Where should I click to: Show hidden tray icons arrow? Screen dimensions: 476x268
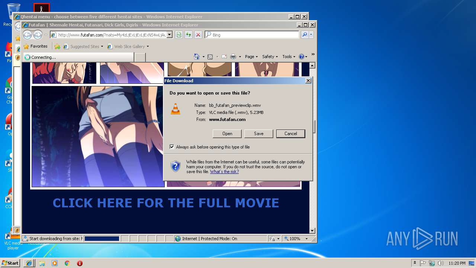point(415,263)
